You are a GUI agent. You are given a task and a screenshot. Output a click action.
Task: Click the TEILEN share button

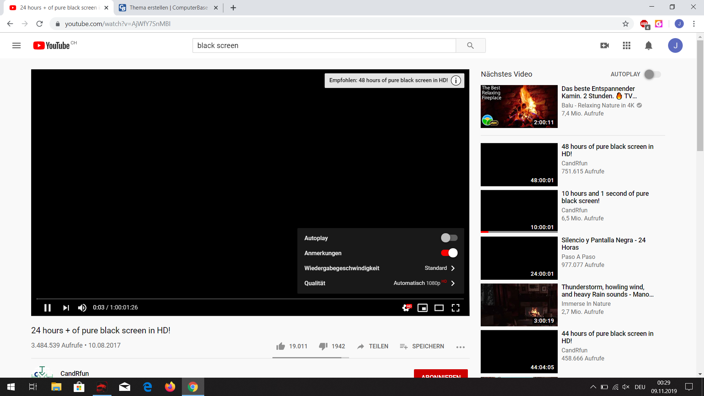pyautogui.click(x=373, y=346)
